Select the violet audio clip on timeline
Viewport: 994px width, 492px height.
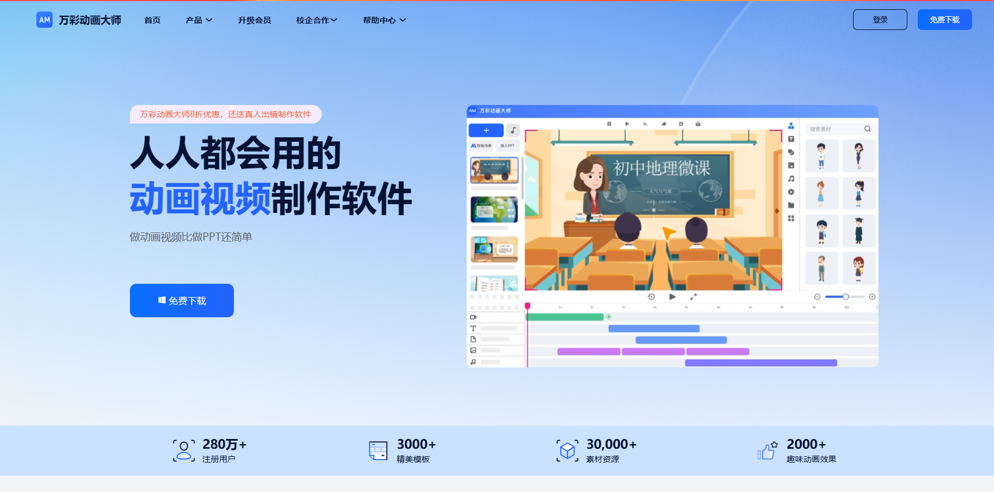pos(761,363)
